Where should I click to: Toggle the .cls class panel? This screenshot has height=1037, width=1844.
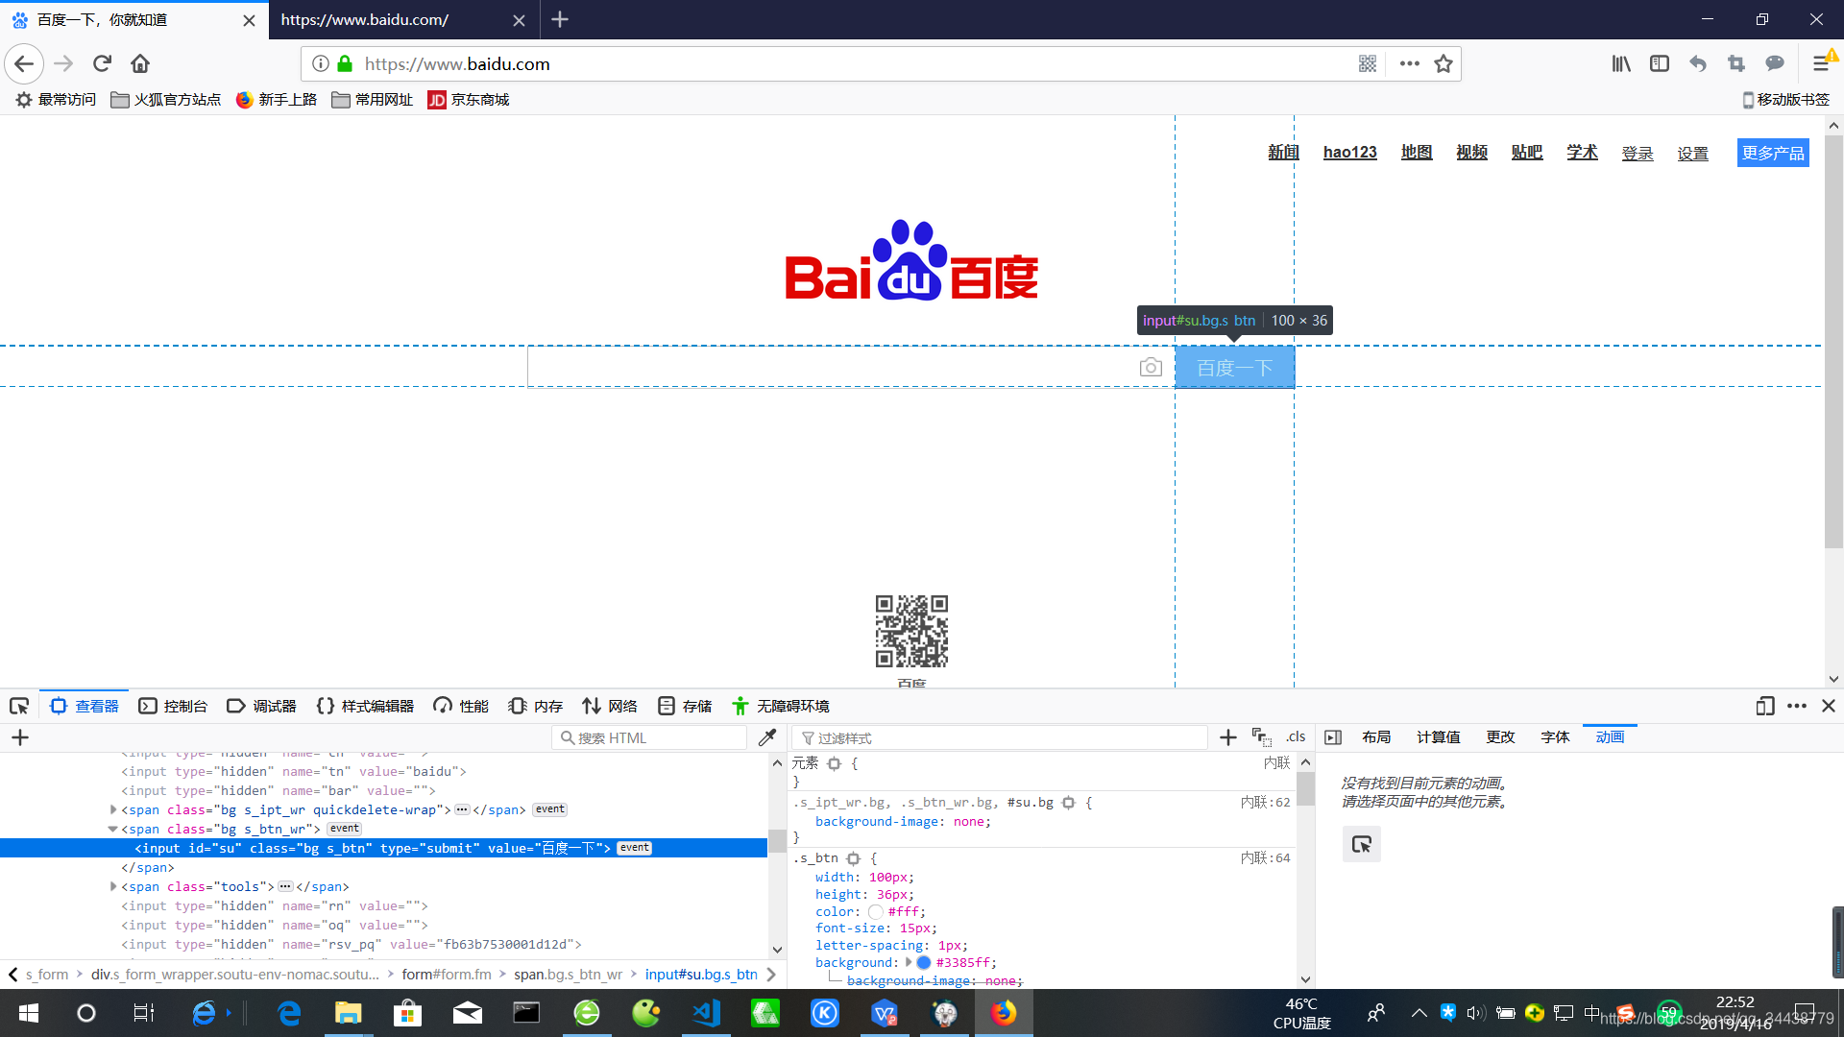(x=1296, y=736)
